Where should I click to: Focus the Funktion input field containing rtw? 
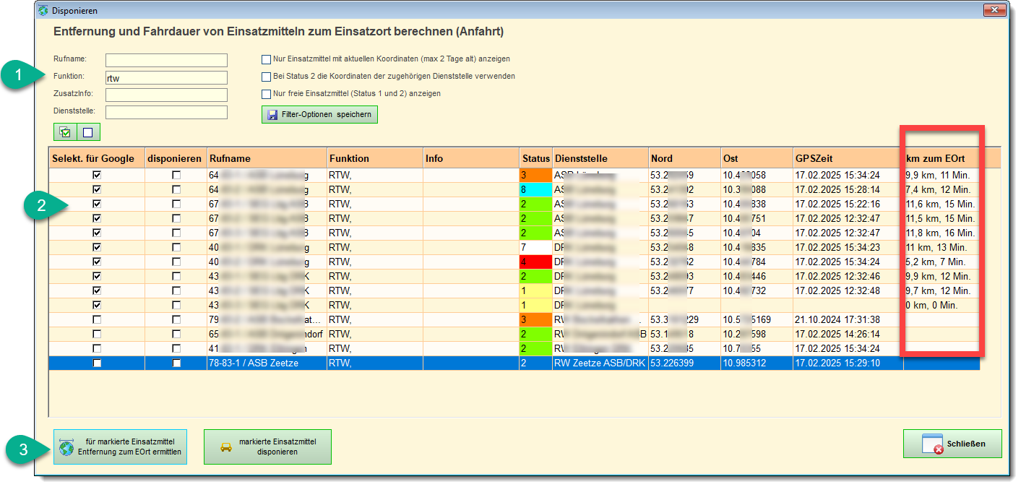[x=166, y=77]
